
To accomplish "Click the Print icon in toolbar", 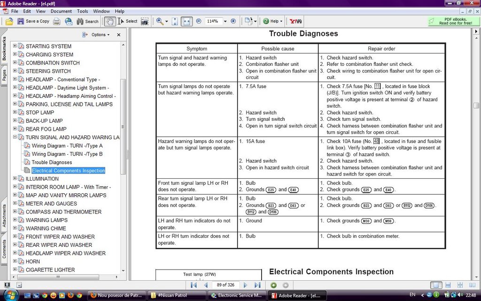I will tap(57, 21).
